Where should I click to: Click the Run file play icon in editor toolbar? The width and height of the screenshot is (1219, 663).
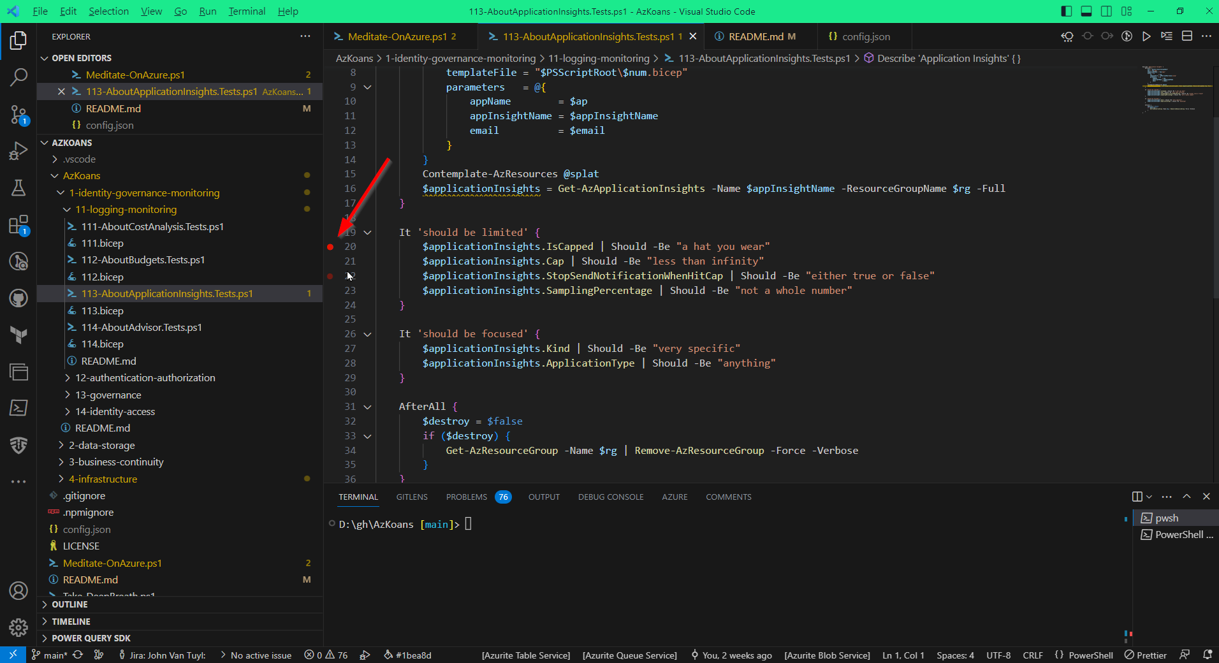[1146, 36]
